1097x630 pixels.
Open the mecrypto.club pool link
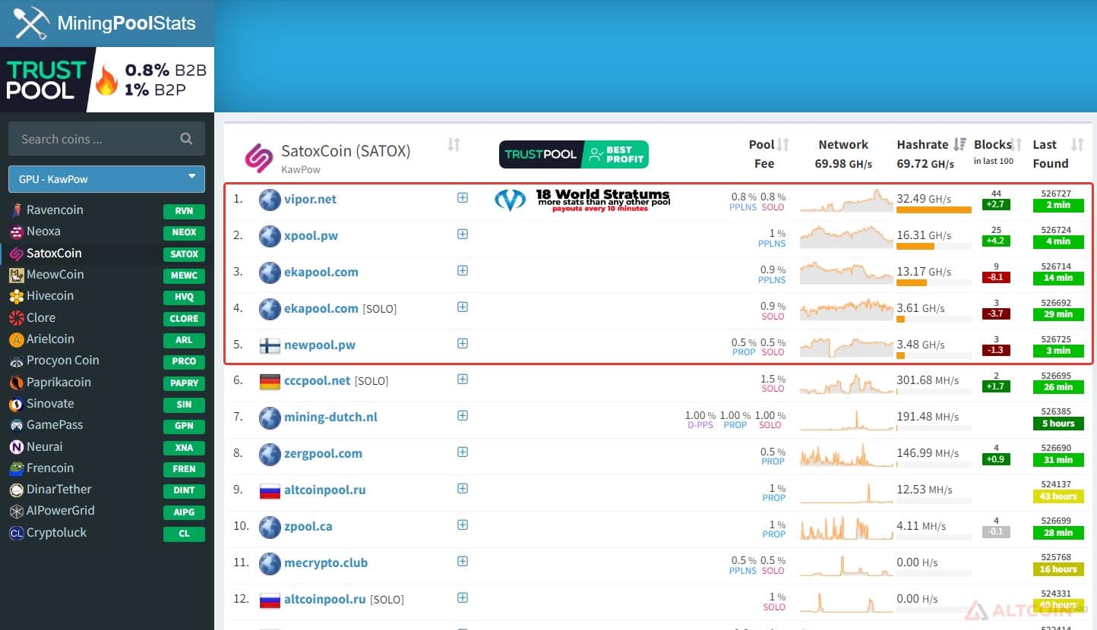tap(326, 562)
